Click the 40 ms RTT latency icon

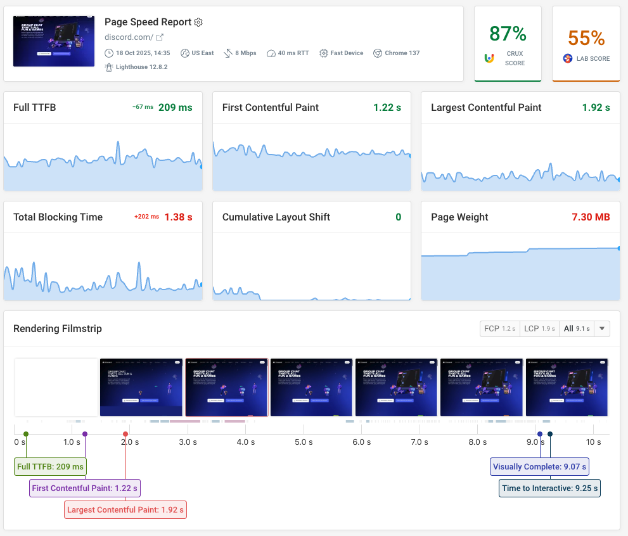coord(271,53)
